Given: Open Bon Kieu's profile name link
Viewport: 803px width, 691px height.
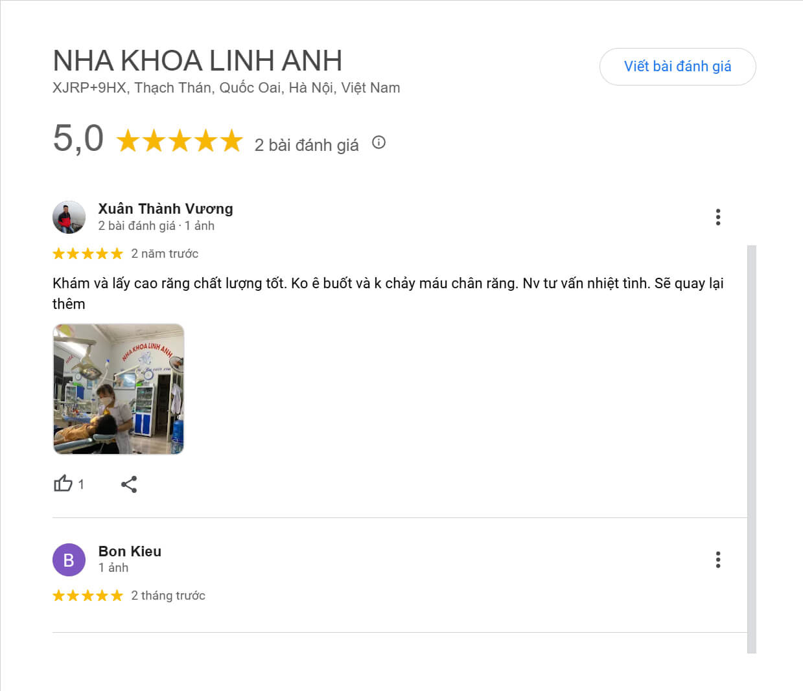Looking at the screenshot, I should tap(130, 551).
